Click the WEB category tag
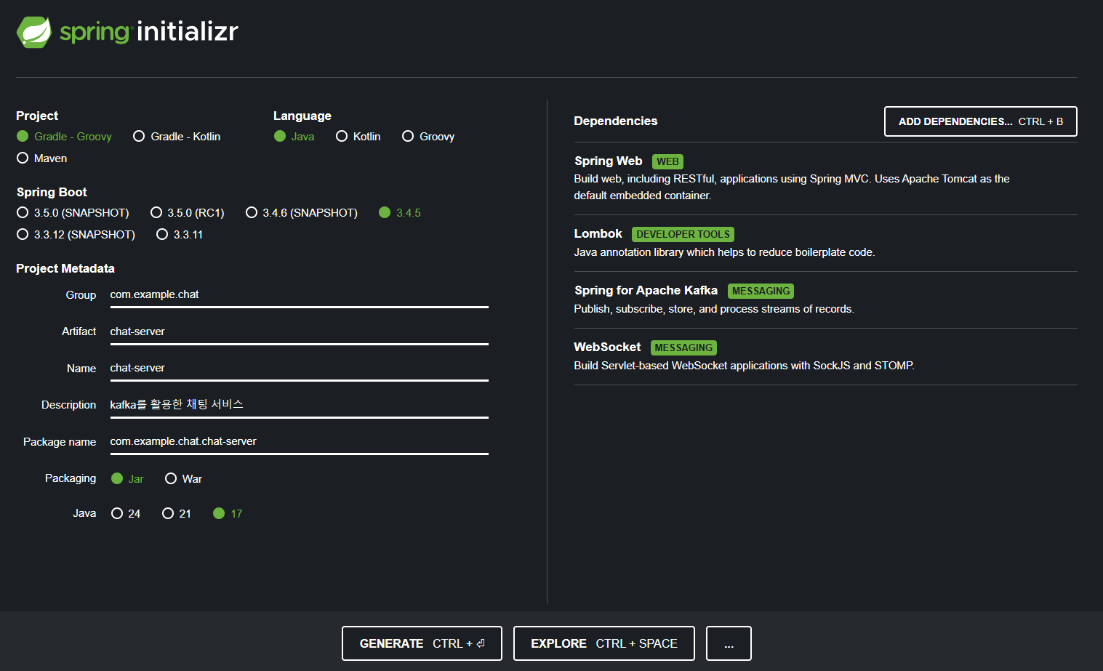The height and width of the screenshot is (671, 1103). (667, 162)
